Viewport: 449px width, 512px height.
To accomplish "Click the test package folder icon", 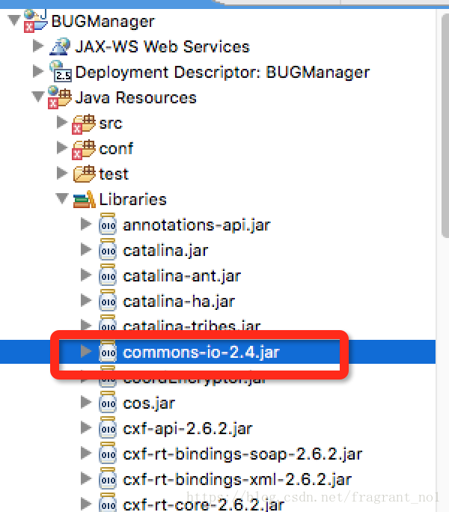I will point(85,174).
